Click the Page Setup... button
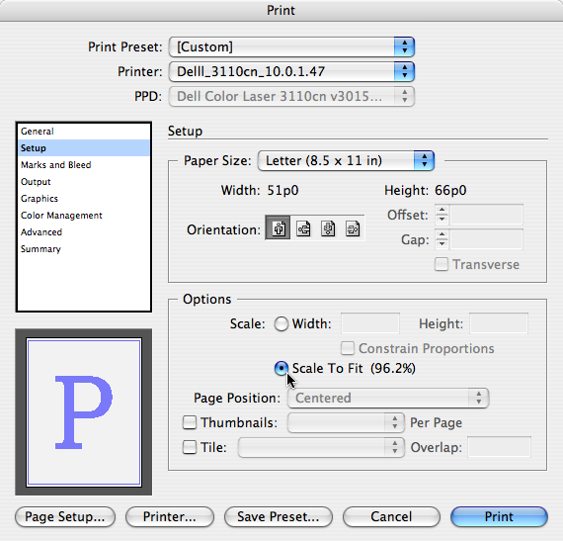Image resolution: width=563 pixels, height=541 pixels. tap(65, 517)
